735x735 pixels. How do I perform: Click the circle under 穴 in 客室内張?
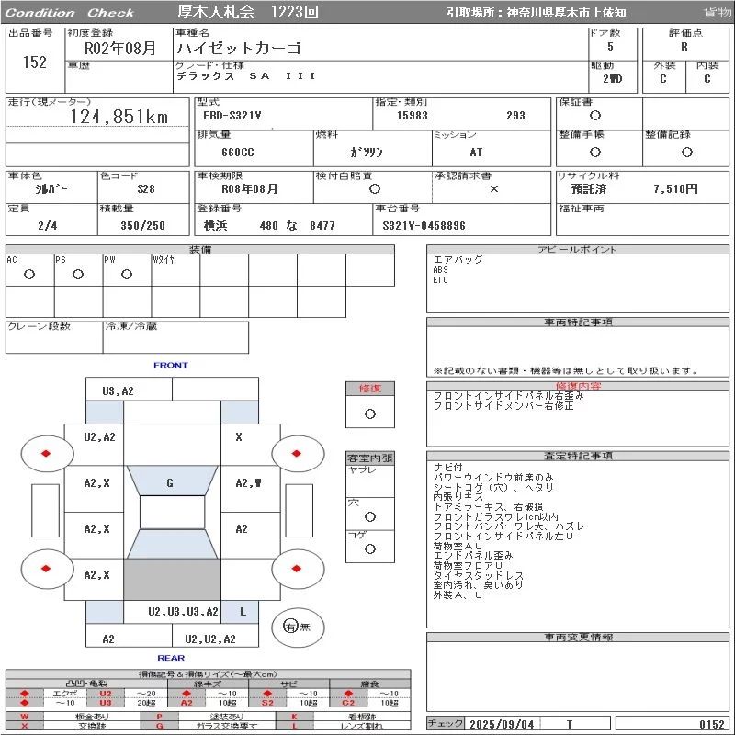click(370, 516)
